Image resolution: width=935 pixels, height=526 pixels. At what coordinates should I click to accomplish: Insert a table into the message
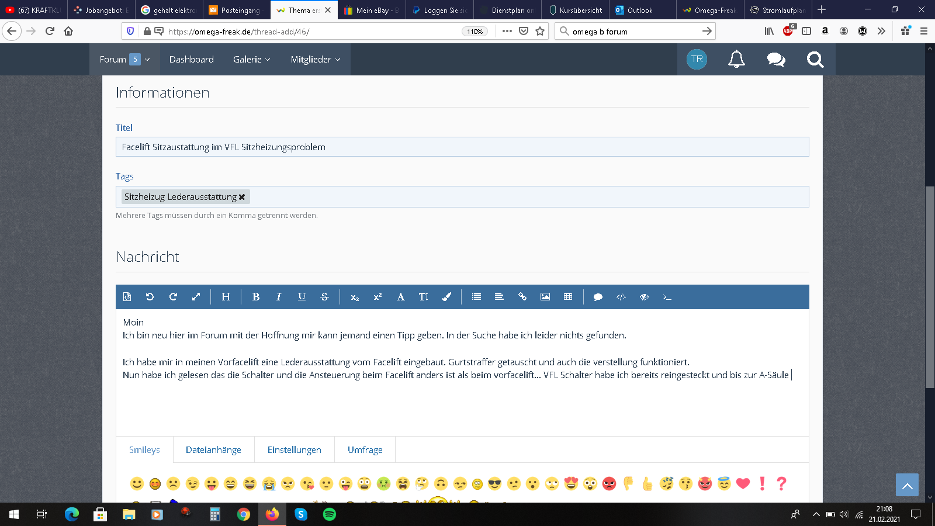click(x=568, y=297)
